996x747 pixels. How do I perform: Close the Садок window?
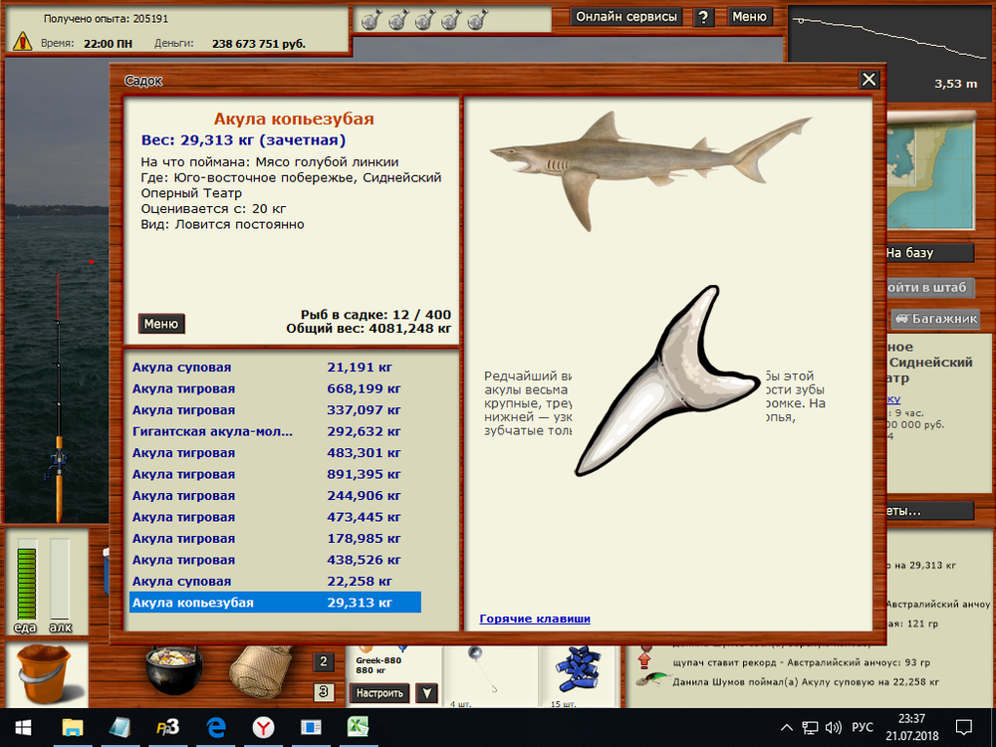click(869, 80)
